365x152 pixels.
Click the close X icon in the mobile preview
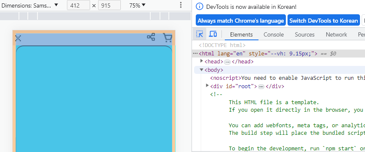pos(18,38)
